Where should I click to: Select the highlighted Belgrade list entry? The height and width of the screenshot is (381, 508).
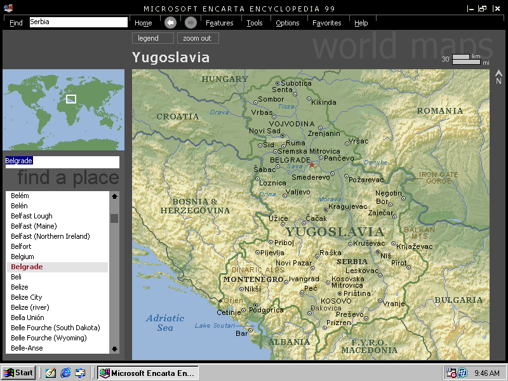[58, 267]
